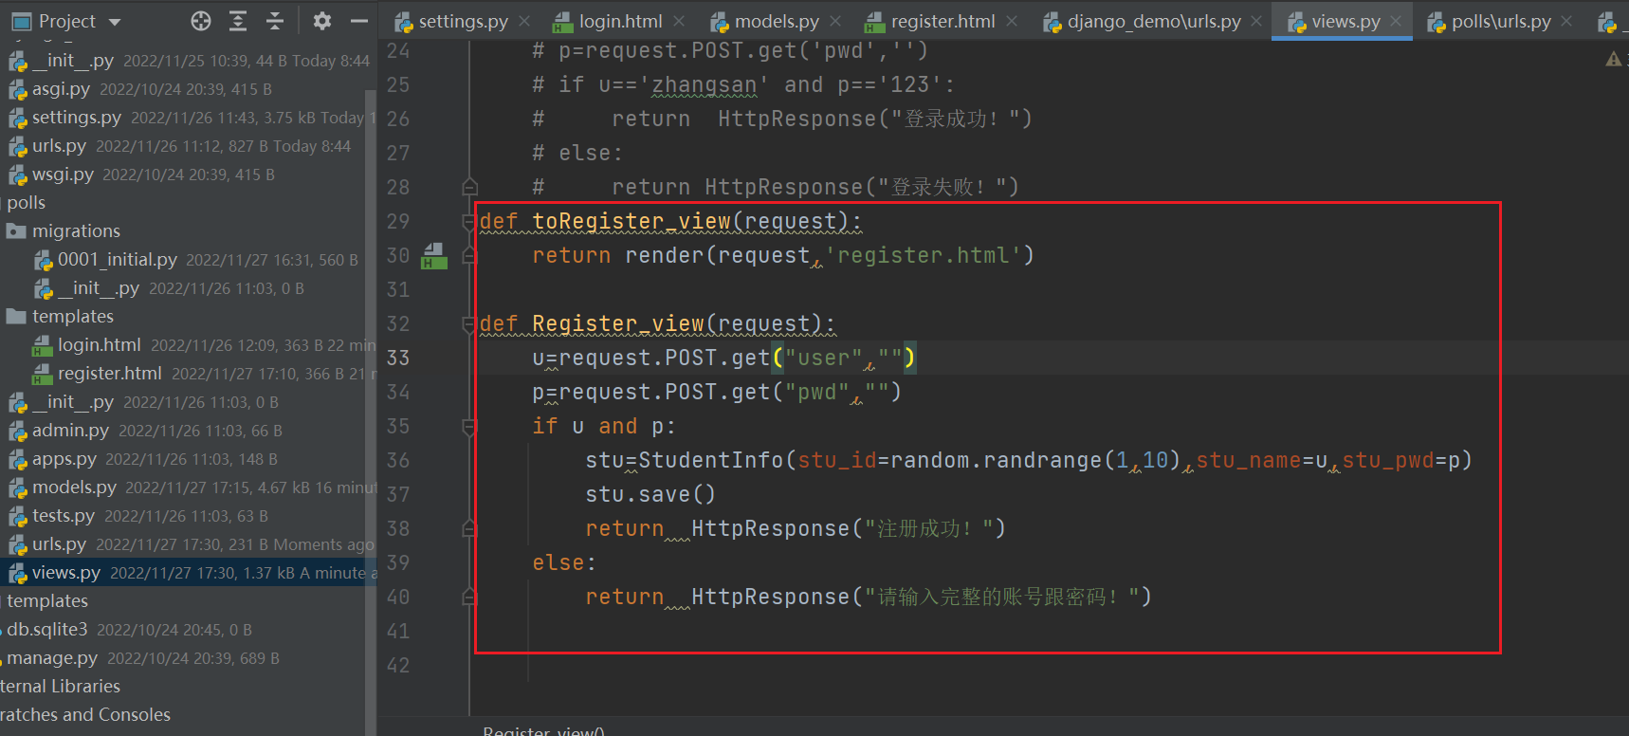
Task: Place cursor on the stu.save() statement
Action: pos(650,495)
